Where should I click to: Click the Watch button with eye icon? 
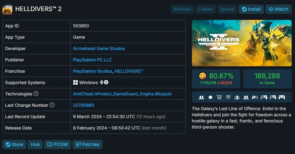point(278,9)
